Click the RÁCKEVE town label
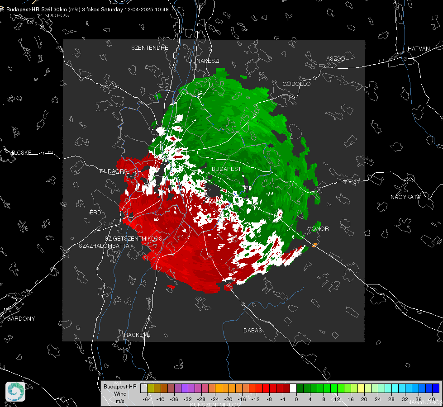Screen dimensions: 443x407 pos(137,335)
